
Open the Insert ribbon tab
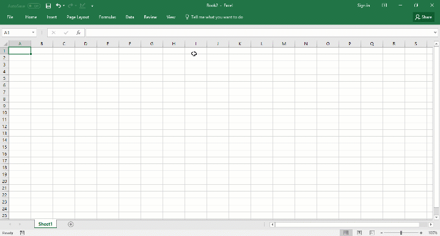tap(51, 17)
